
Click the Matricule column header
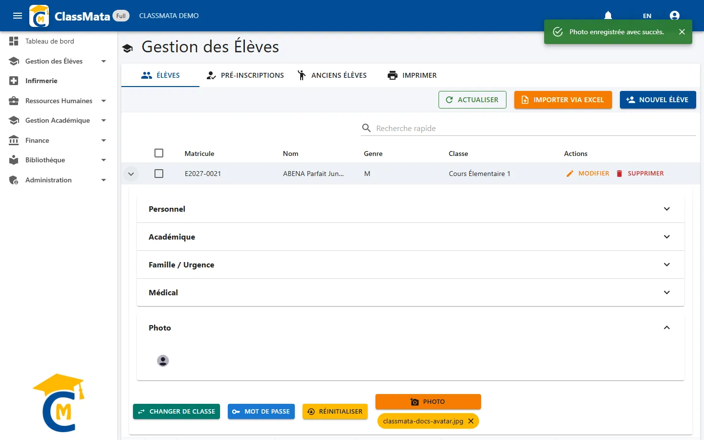[x=199, y=154]
